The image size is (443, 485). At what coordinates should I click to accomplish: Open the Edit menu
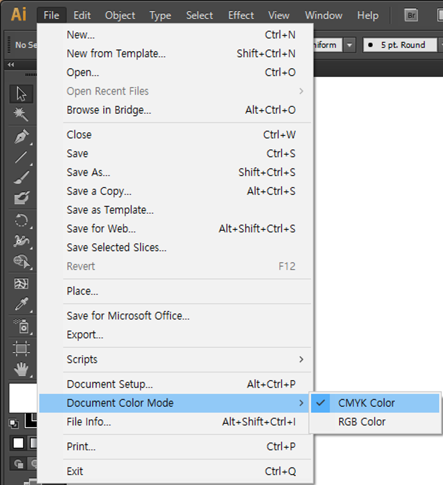(82, 15)
